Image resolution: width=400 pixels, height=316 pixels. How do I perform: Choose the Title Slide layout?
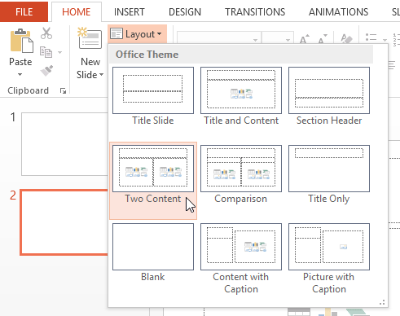click(153, 96)
